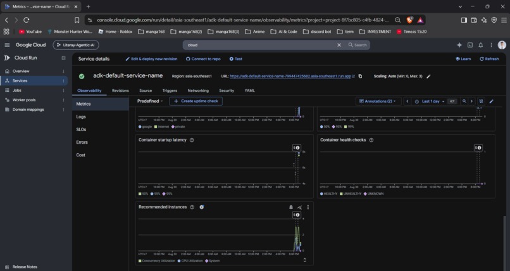This screenshot has height=271, width=510.
Task: Open Google Cloud notifications bell
Action: tap(480, 45)
